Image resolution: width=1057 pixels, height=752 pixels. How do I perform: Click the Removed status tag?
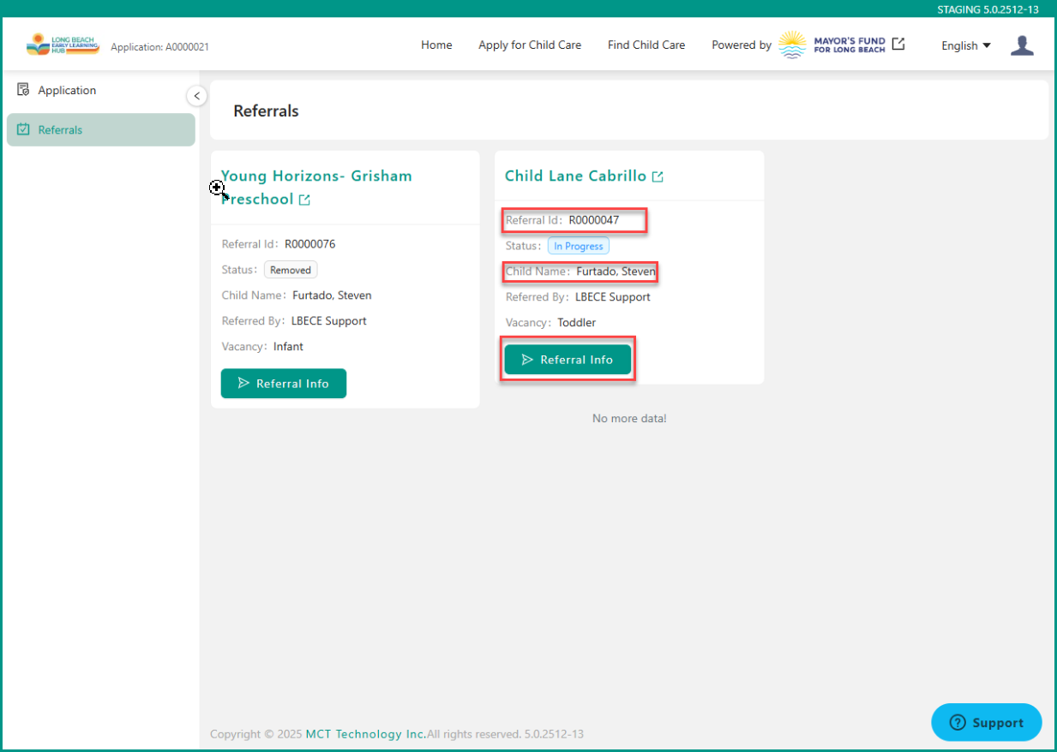291,270
